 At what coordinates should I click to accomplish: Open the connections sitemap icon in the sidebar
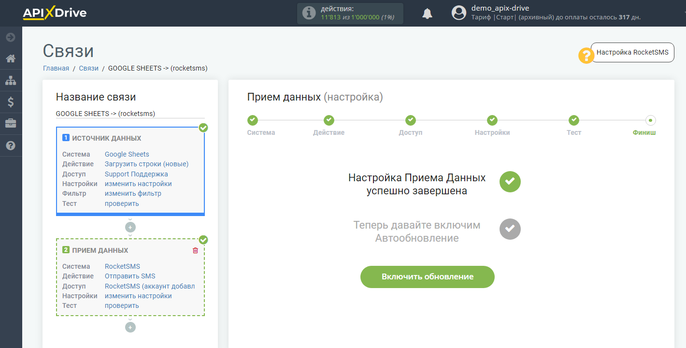coord(11,81)
